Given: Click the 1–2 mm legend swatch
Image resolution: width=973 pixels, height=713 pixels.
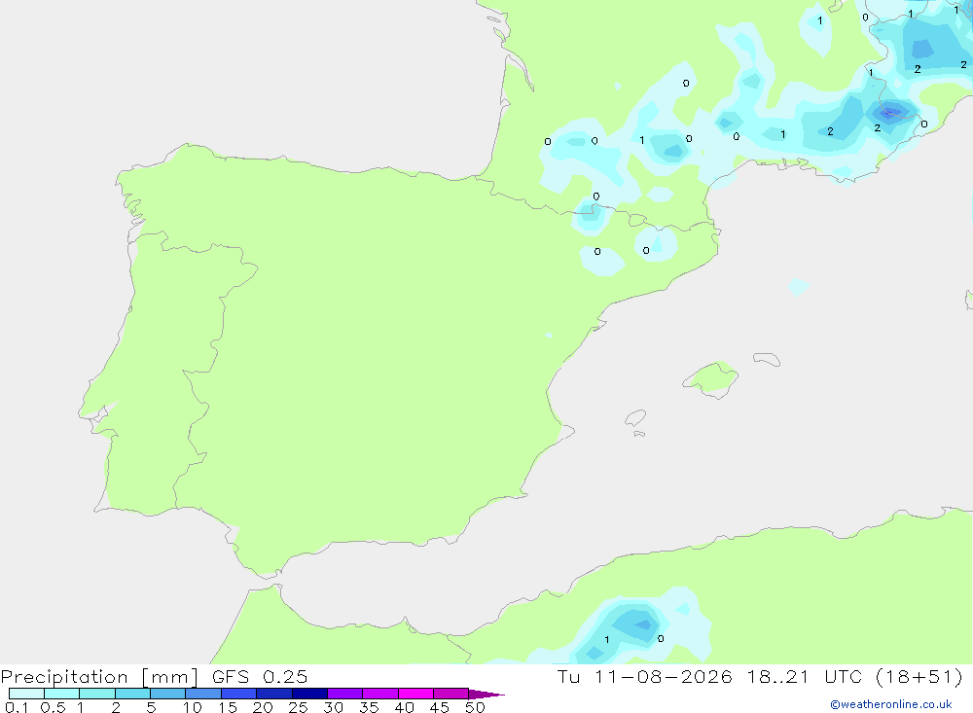Looking at the screenshot, I should click(x=96, y=694).
